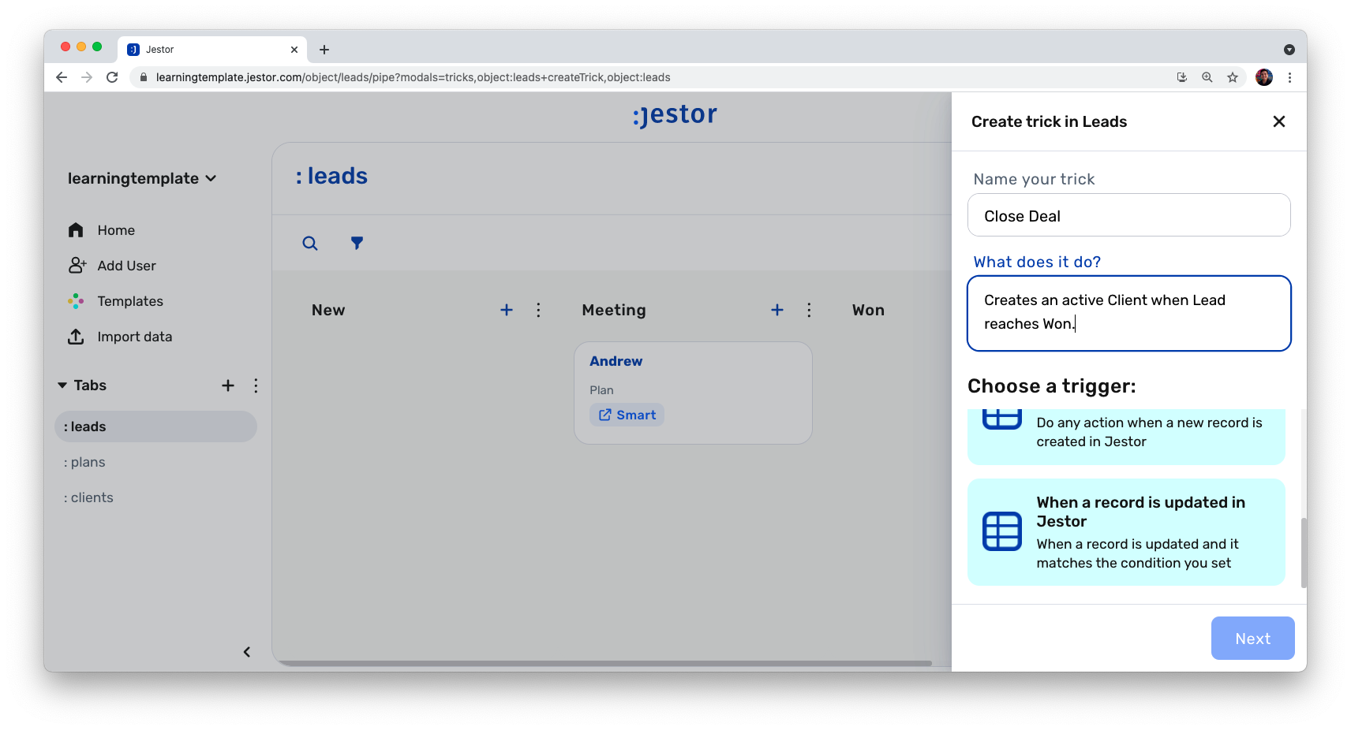Viewport: 1351px width, 730px height.
Task: Click the Home house icon
Action: pyautogui.click(x=76, y=229)
